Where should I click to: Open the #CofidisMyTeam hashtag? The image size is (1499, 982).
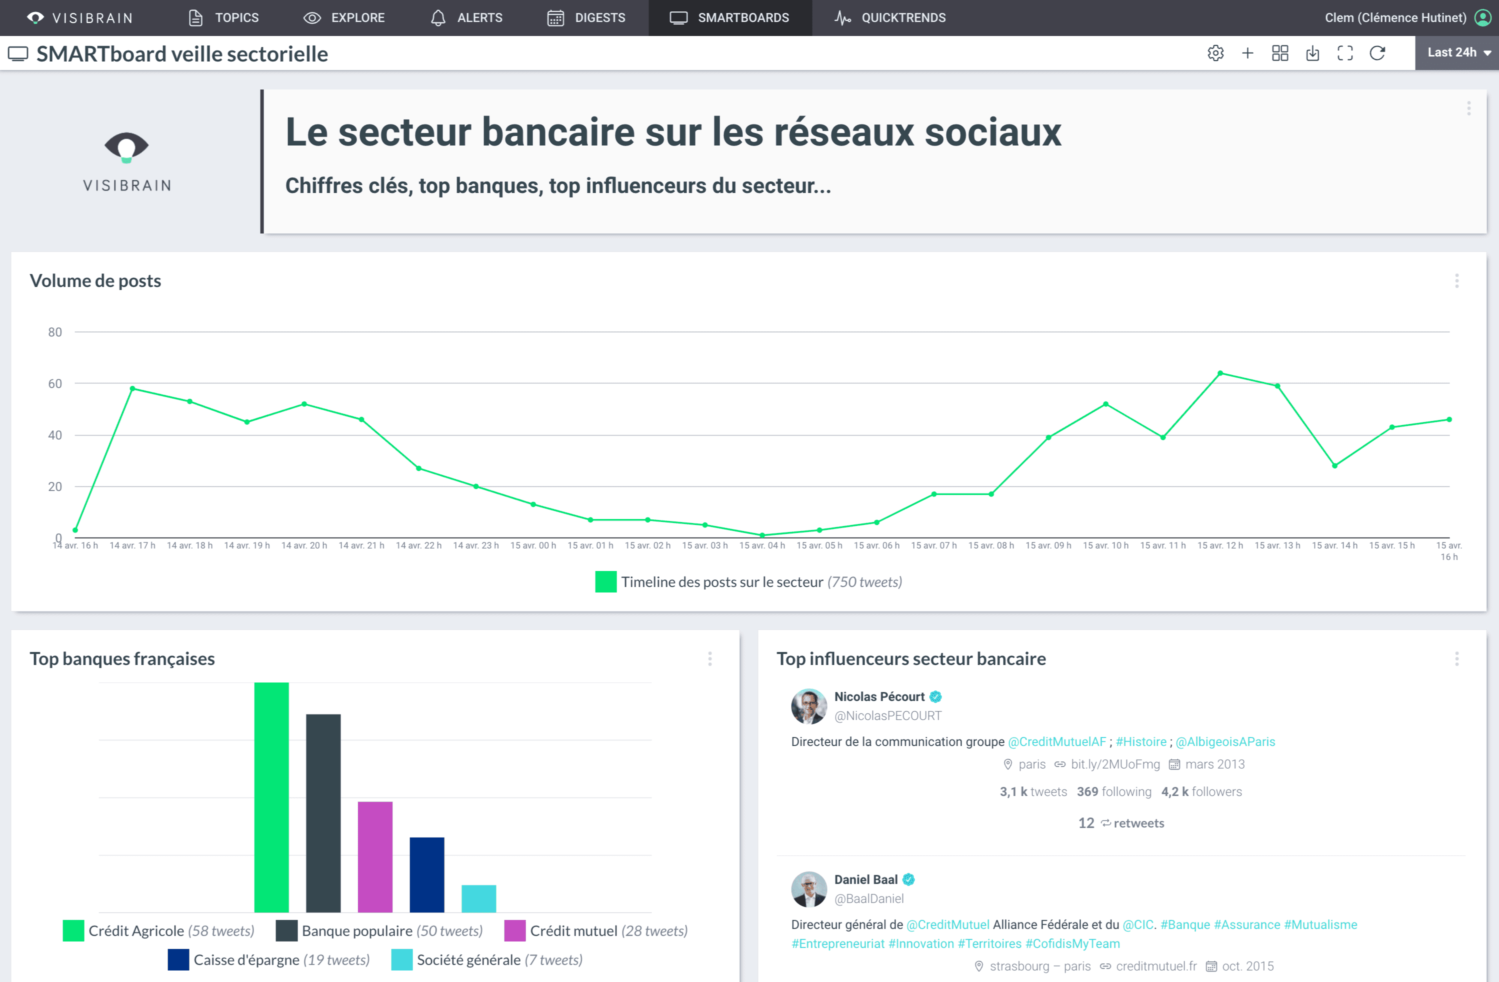1072,944
